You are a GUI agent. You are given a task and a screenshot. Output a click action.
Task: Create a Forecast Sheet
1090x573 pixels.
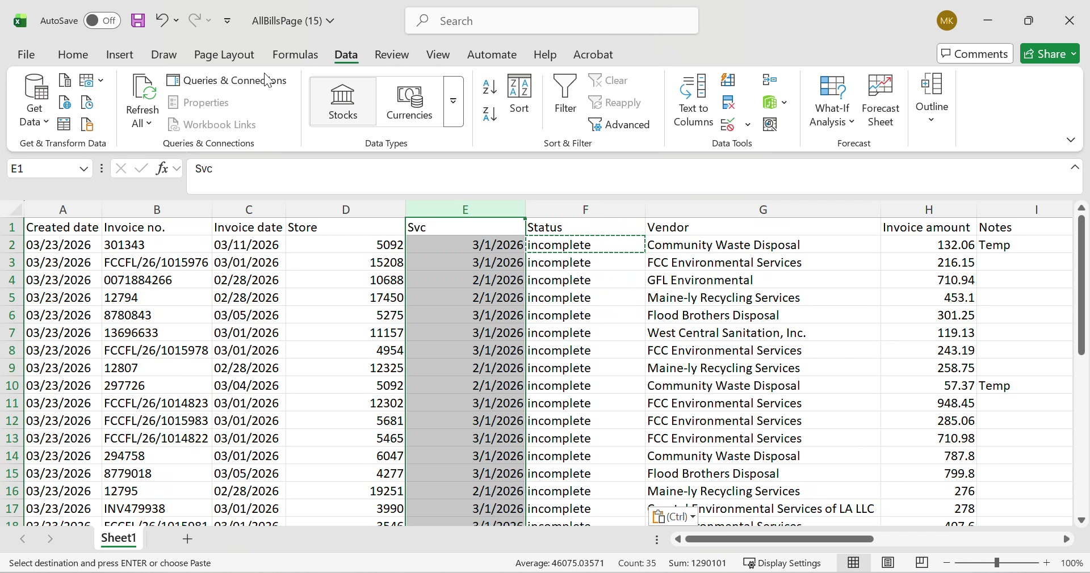click(881, 102)
